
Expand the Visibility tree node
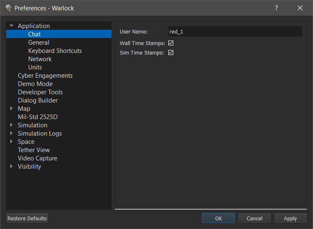11,166
